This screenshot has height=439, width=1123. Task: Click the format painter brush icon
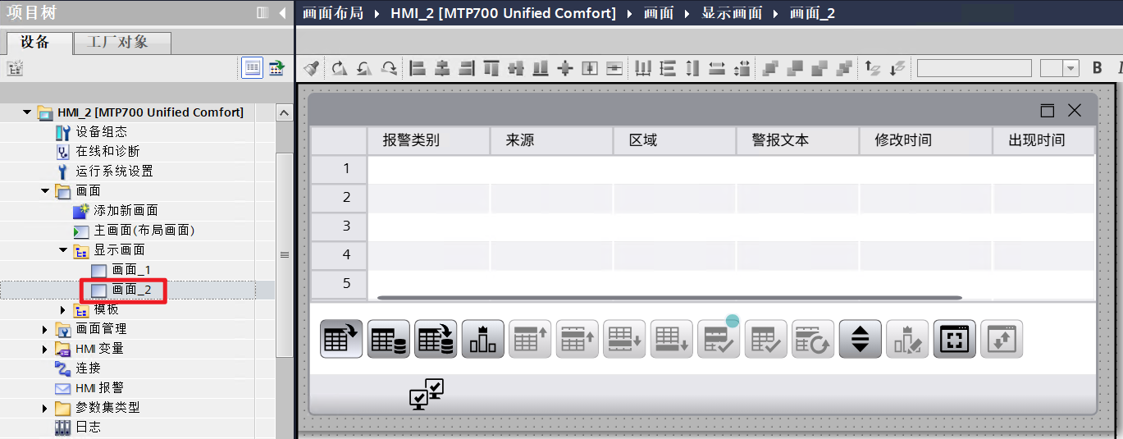click(x=311, y=68)
